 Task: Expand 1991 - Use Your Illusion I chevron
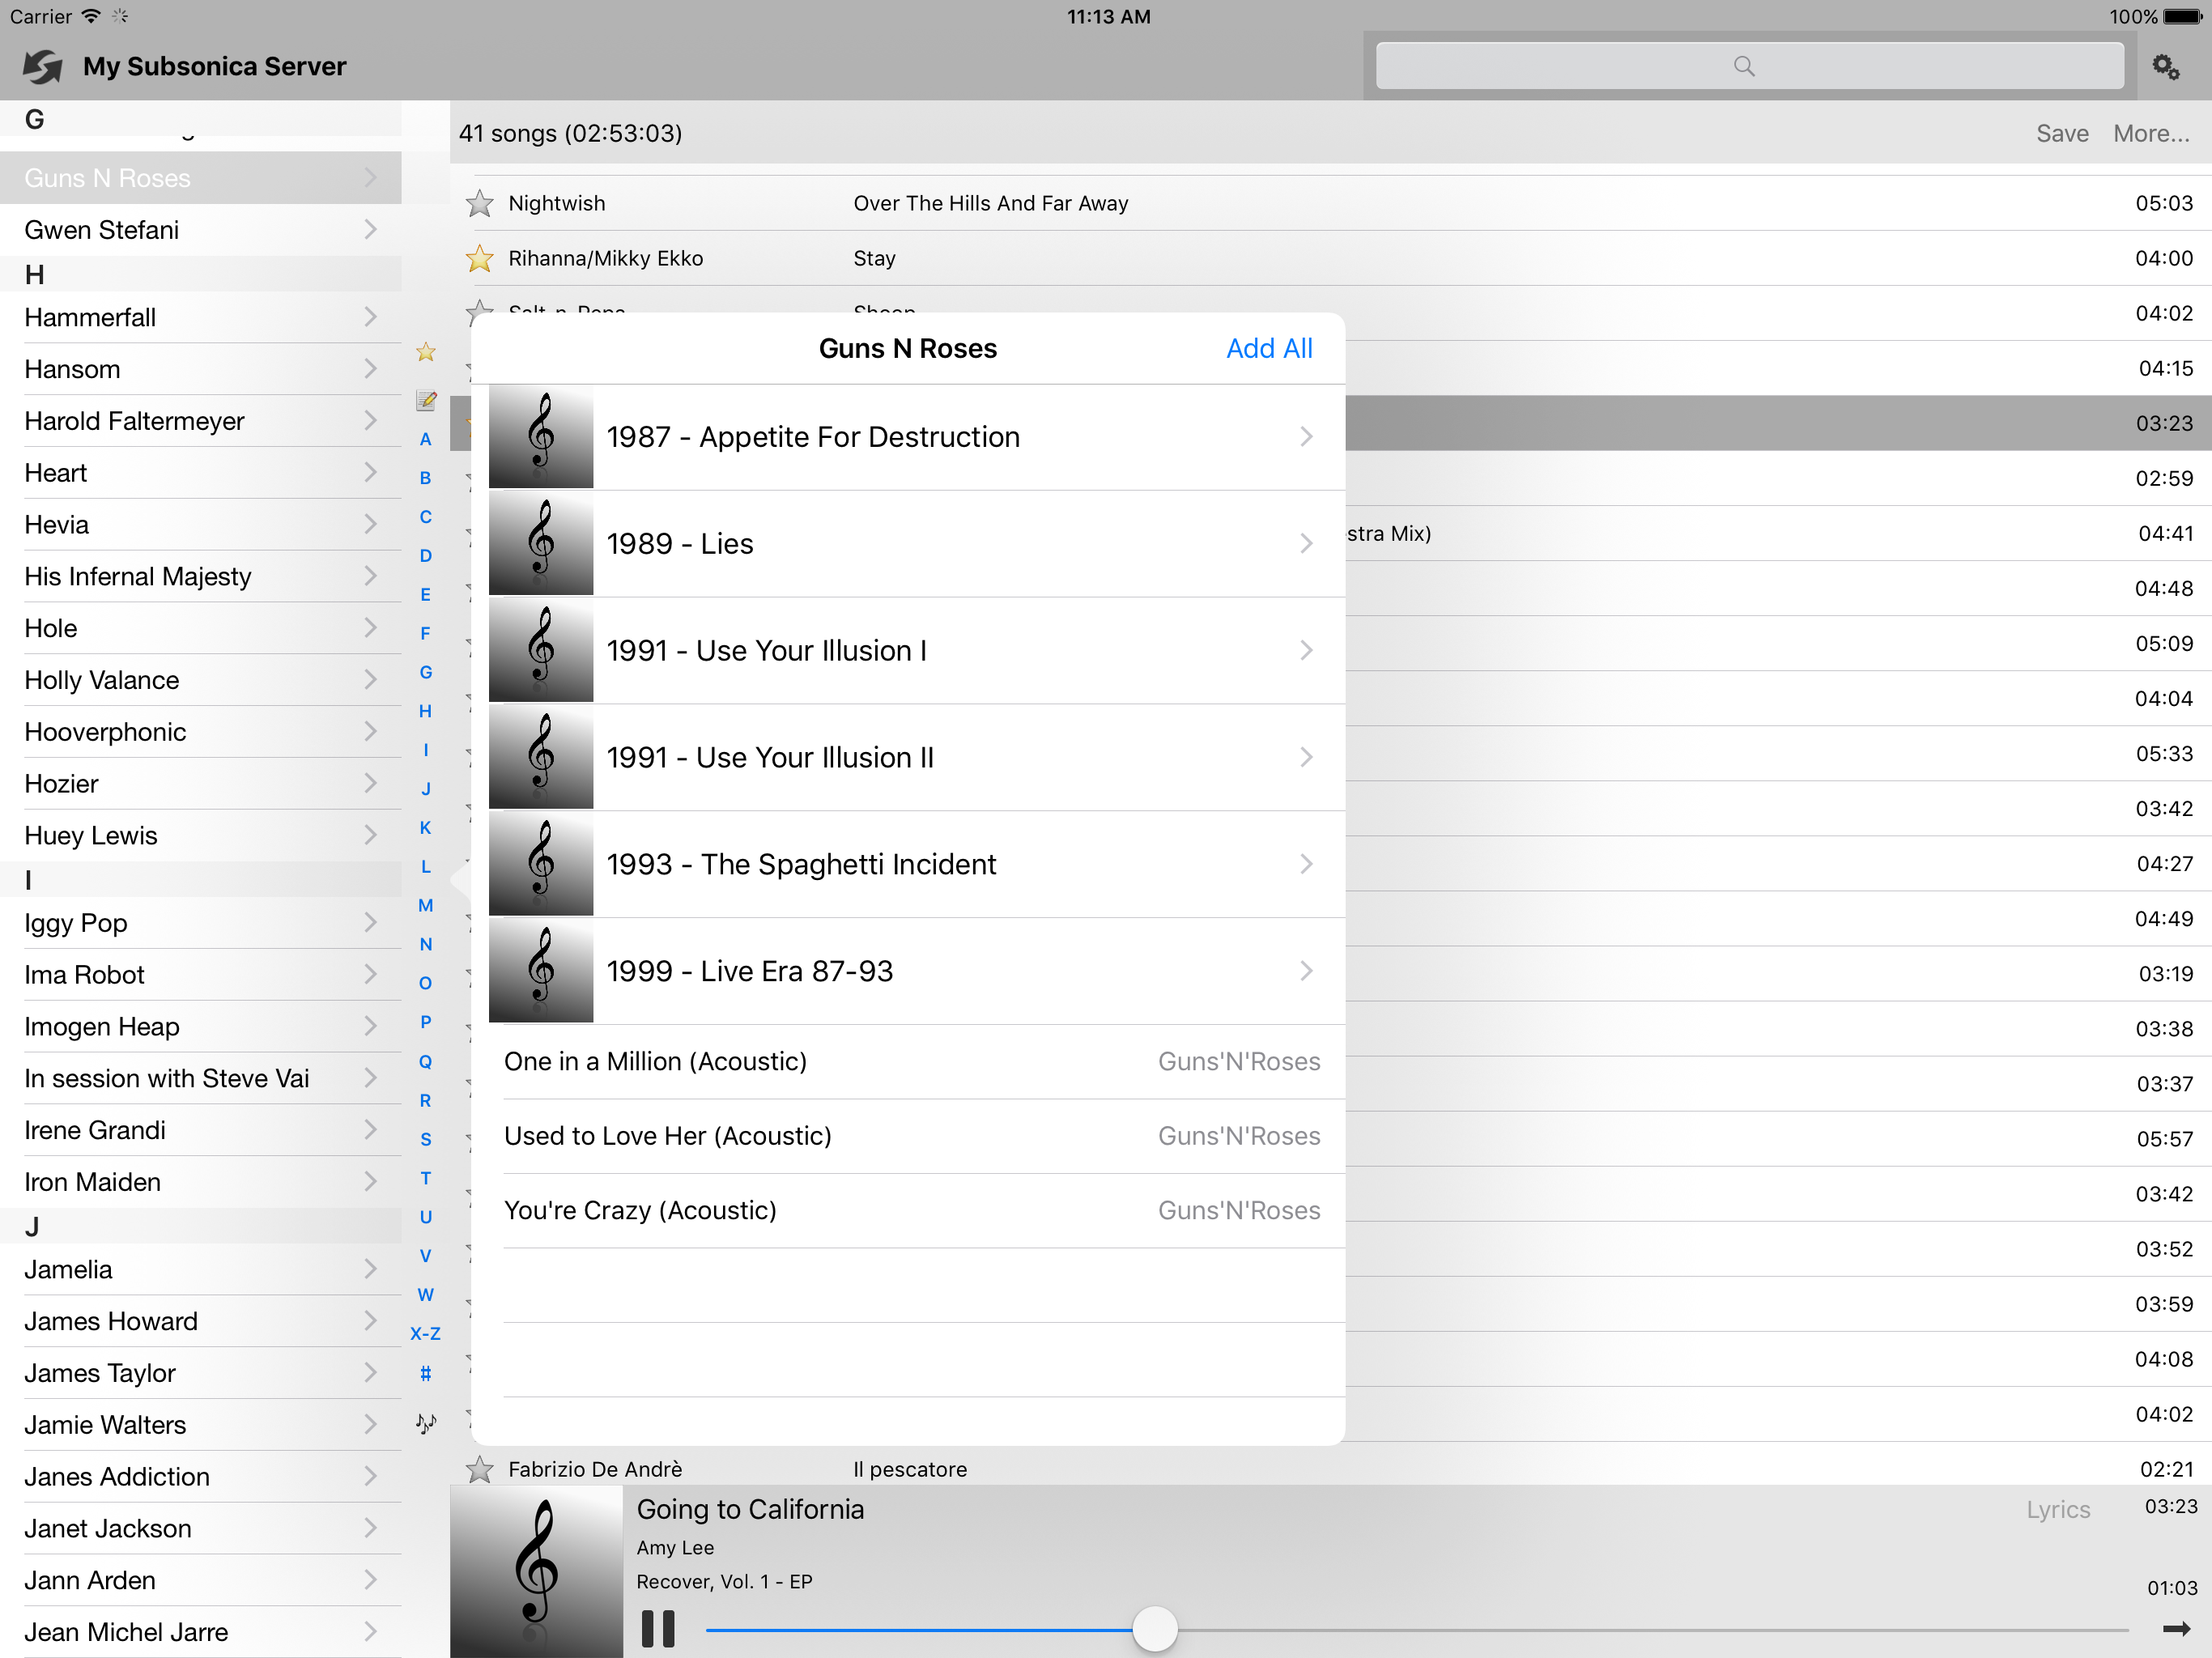pyautogui.click(x=1306, y=651)
